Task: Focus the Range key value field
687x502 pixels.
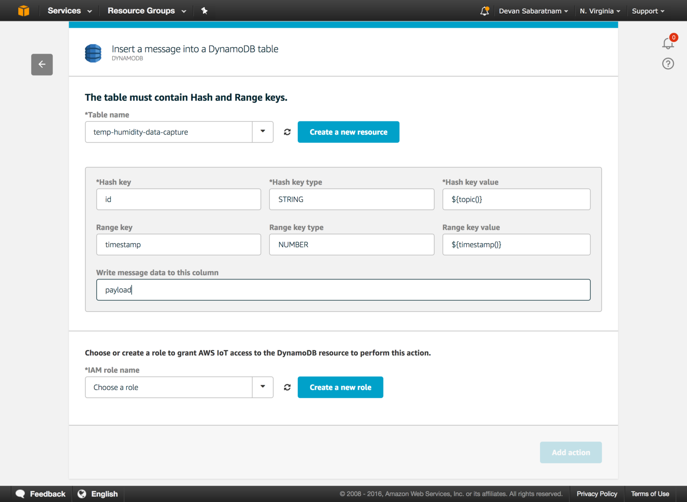Action: 516,245
